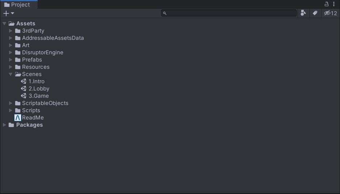Viewport: 340px width, 194px height.
Task: Select the DisruptorEngine folder
Action: click(42, 52)
